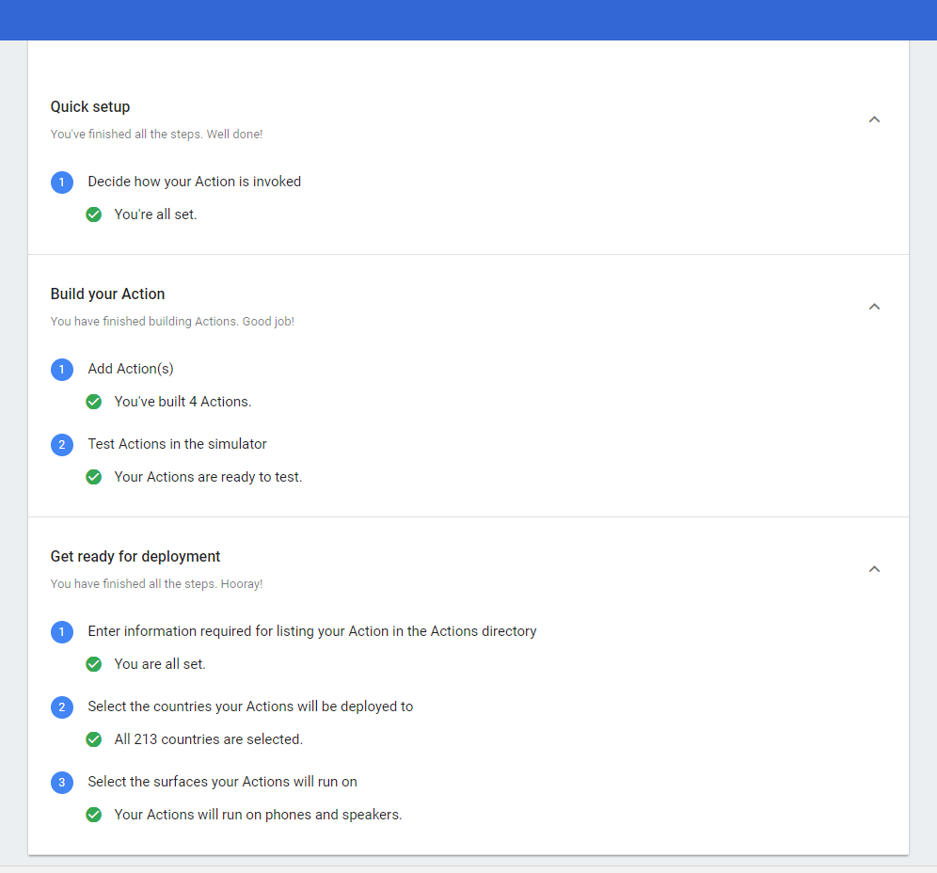The image size is (937, 873).
Task: Click the step 1 badge beside Decide how your Action is invoked
Action: click(62, 183)
